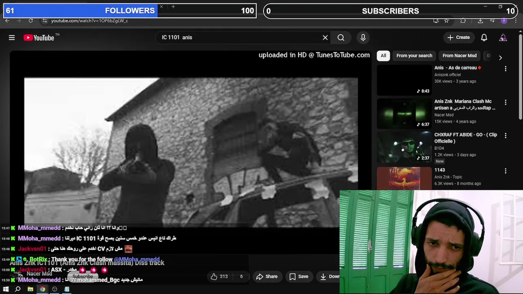Open the Anisznk officiel channel link
This screenshot has width=523, height=294.
pos(447,75)
